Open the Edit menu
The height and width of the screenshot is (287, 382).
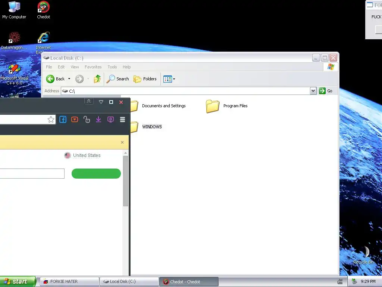tap(61, 67)
